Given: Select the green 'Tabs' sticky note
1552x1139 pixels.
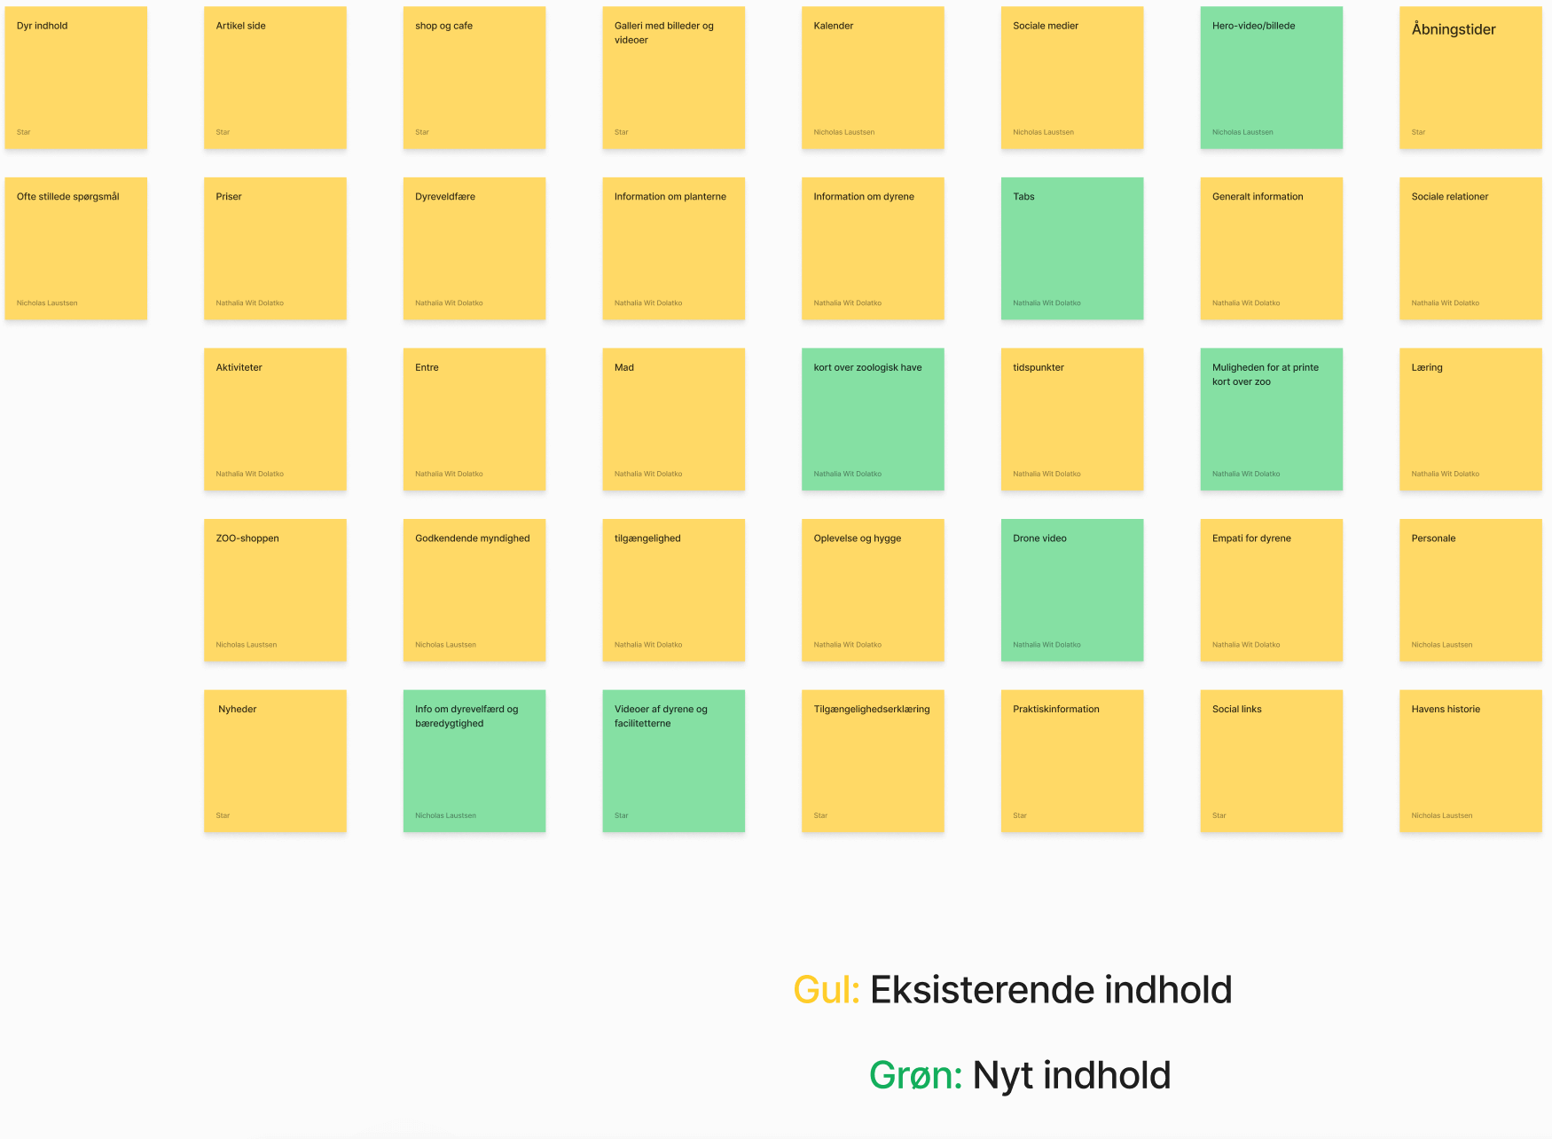Looking at the screenshot, I should [x=1072, y=248].
